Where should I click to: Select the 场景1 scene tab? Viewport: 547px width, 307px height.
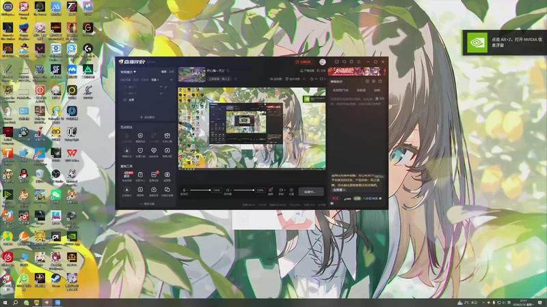click(x=155, y=80)
